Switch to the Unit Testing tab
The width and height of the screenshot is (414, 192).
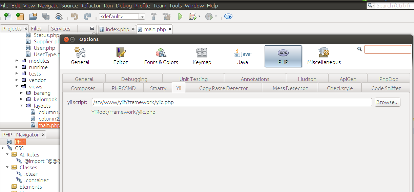point(193,79)
